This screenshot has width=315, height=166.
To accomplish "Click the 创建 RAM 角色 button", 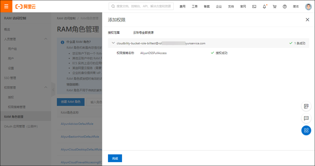I will tap(71, 102).
